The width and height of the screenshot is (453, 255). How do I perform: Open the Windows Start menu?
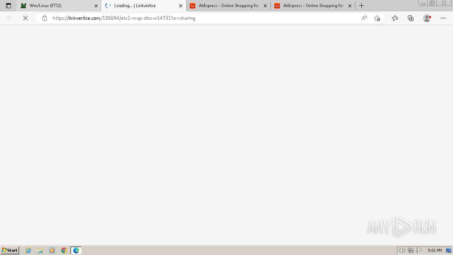click(10, 250)
